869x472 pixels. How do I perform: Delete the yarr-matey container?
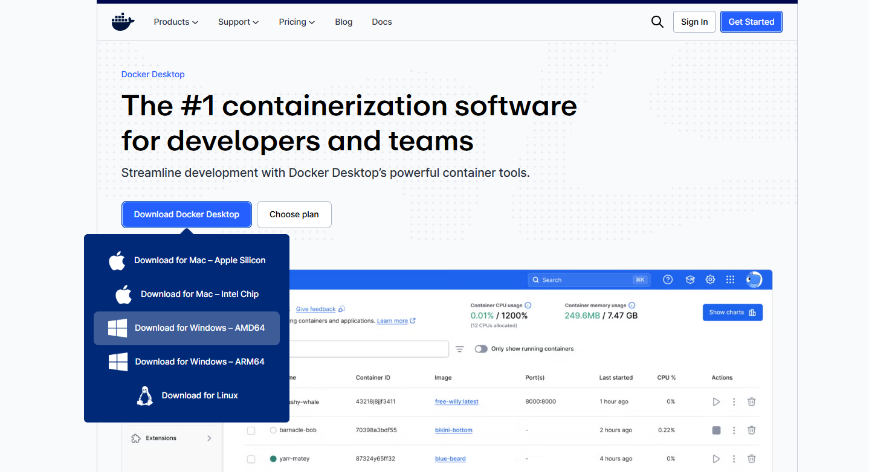(752, 459)
